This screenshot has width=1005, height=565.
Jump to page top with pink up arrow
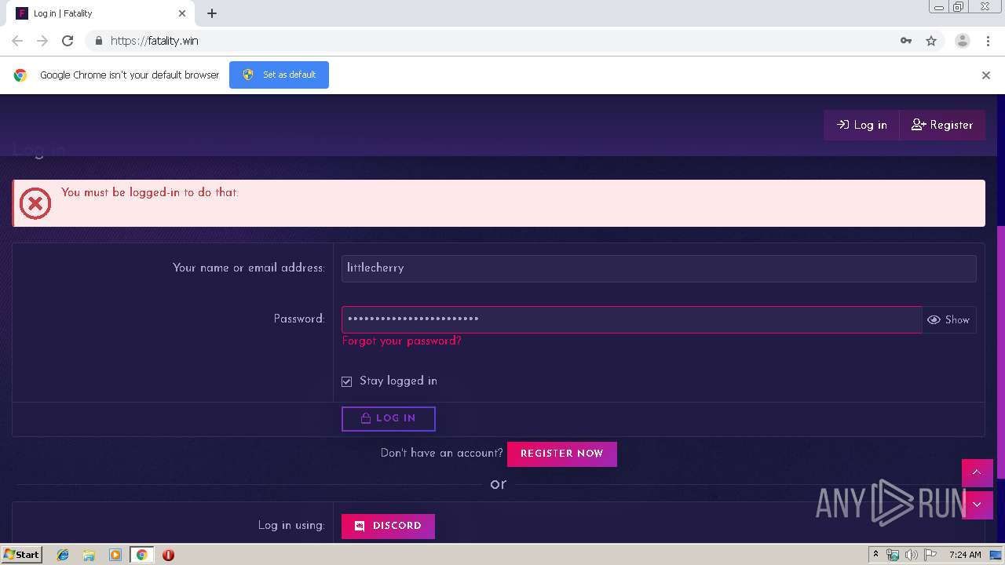[x=977, y=472]
